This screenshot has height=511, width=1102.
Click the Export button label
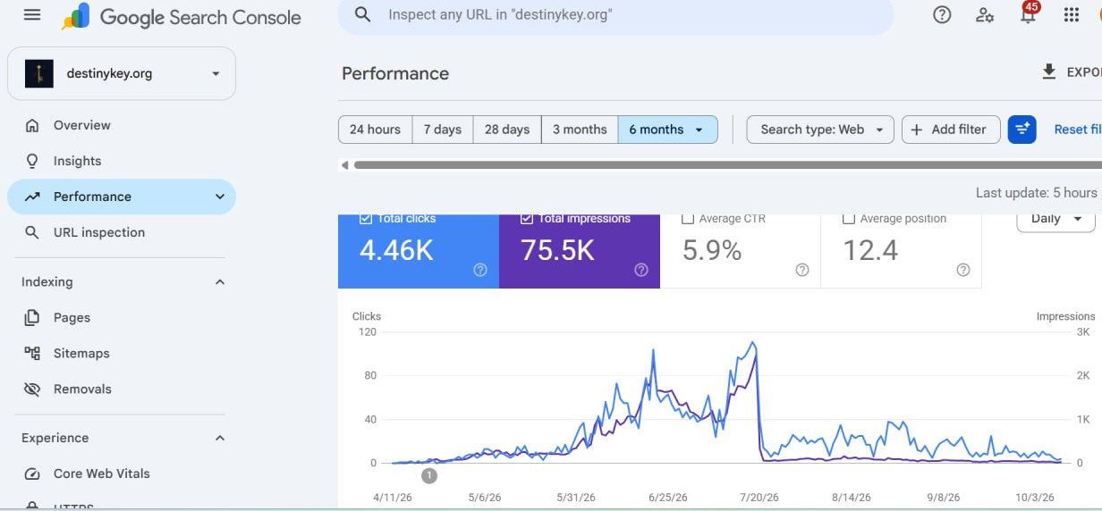(x=1084, y=72)
